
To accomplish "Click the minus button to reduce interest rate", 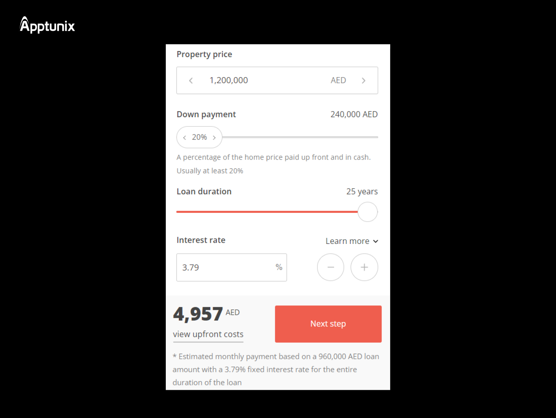I will (x=330, y=267).
